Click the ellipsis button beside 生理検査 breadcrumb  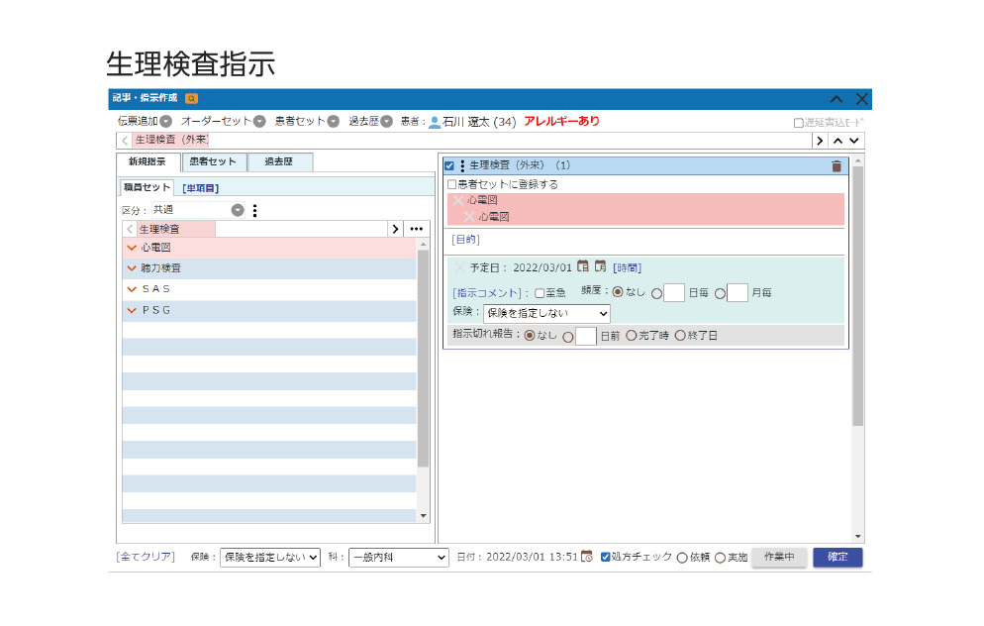pos(417,229)
